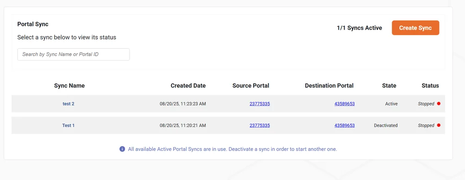Click the State column header
This screenshot has width=465, height=180.
coord(389,86)
